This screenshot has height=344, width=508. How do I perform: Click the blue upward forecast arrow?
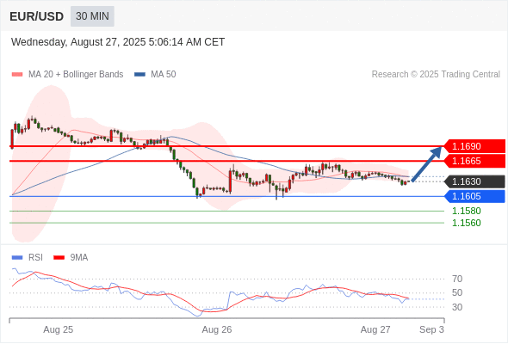coord(427,163)
